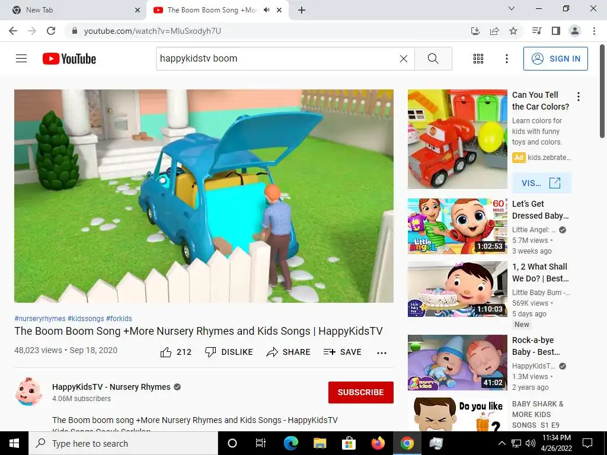
Task: Click the SIGN IN button
Action: tap(555, 59)
